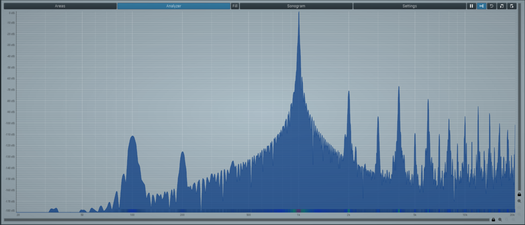Open the Sonogram tab

point(296,6)
